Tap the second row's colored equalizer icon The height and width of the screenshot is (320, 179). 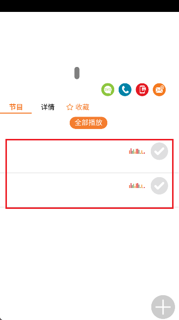pyautogui.click(x=137, y=186)
